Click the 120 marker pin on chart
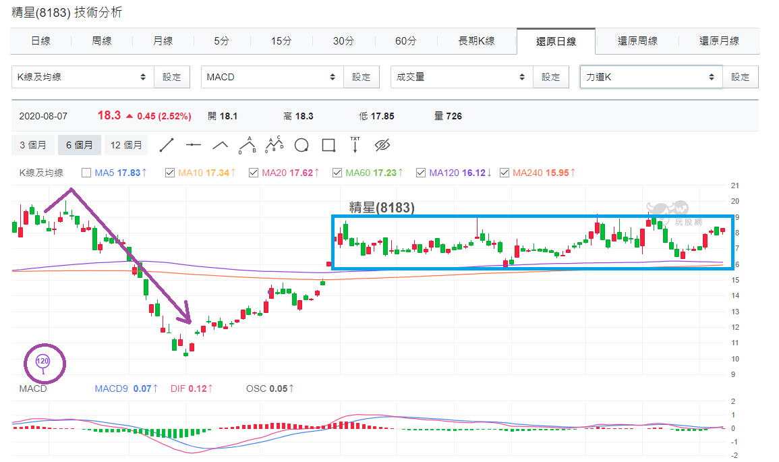Viewport: 779px width, 462px height. pyautogui.click(x=43, y=363)
